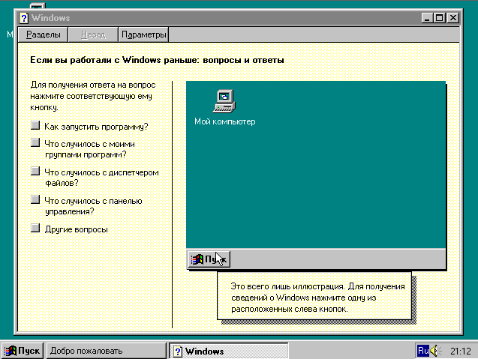This screenshot has width=478, height=359.
Task: Maximize the Windows help window
Action: [x=440, y=17]
